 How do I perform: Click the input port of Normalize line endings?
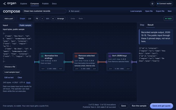click(x=39, y=62)
